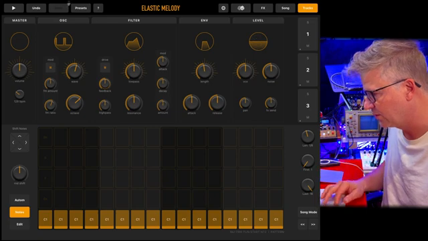Mute track 3 with its M label

308,118
